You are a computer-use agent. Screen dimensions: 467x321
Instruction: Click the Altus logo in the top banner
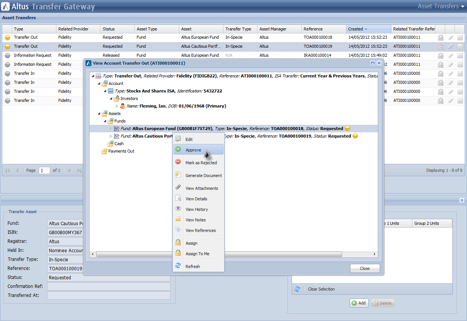(x=6, y=6)
